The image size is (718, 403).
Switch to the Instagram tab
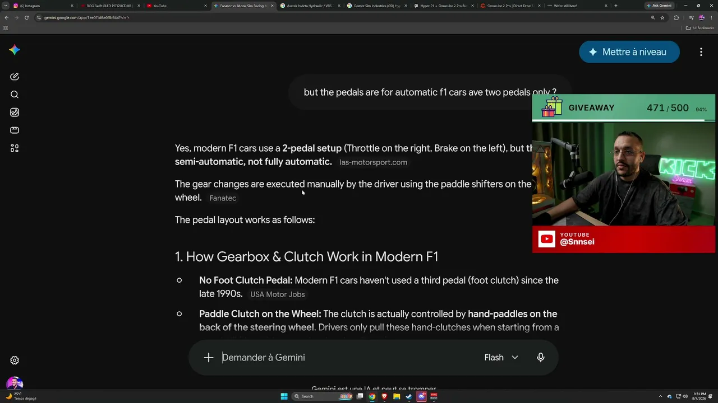click(x=42, y=6)
